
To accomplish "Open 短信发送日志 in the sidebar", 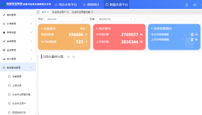I will pyautogui.click(x=19, y=112).
